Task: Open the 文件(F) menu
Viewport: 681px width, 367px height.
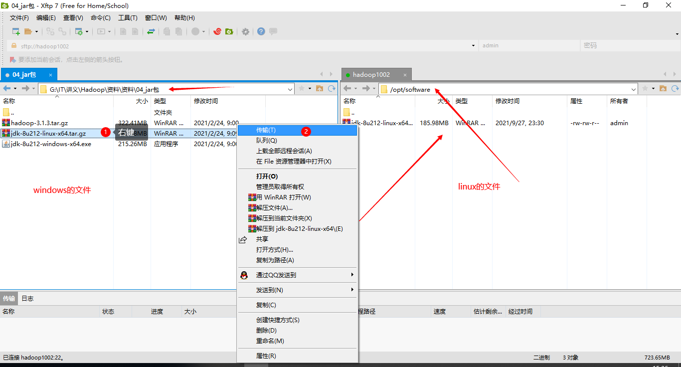Action: [19, 18]
